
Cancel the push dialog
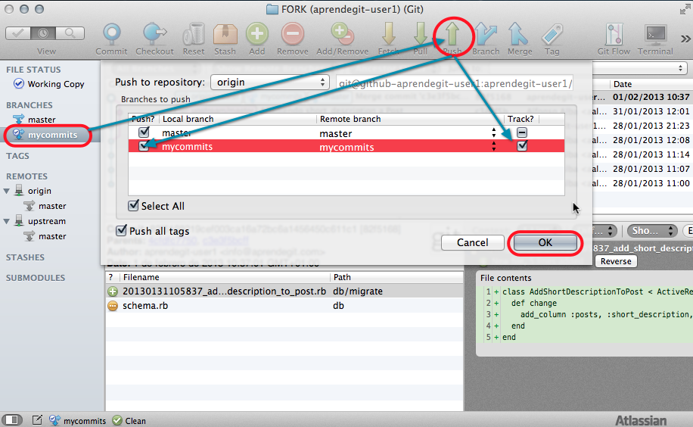pos(472,242)
